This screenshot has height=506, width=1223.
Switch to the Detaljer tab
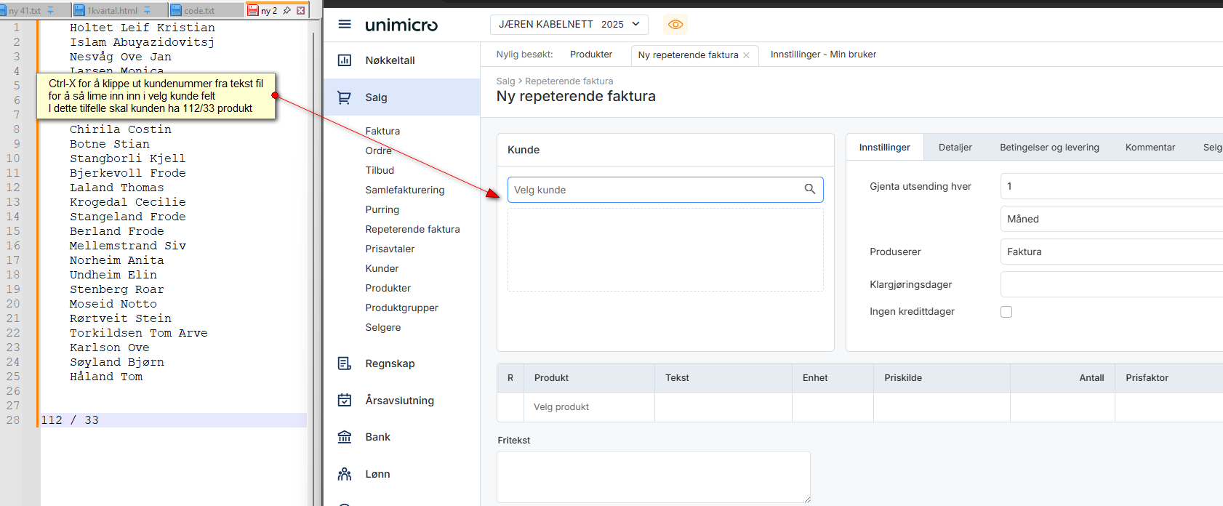click(x=955, y=148)
